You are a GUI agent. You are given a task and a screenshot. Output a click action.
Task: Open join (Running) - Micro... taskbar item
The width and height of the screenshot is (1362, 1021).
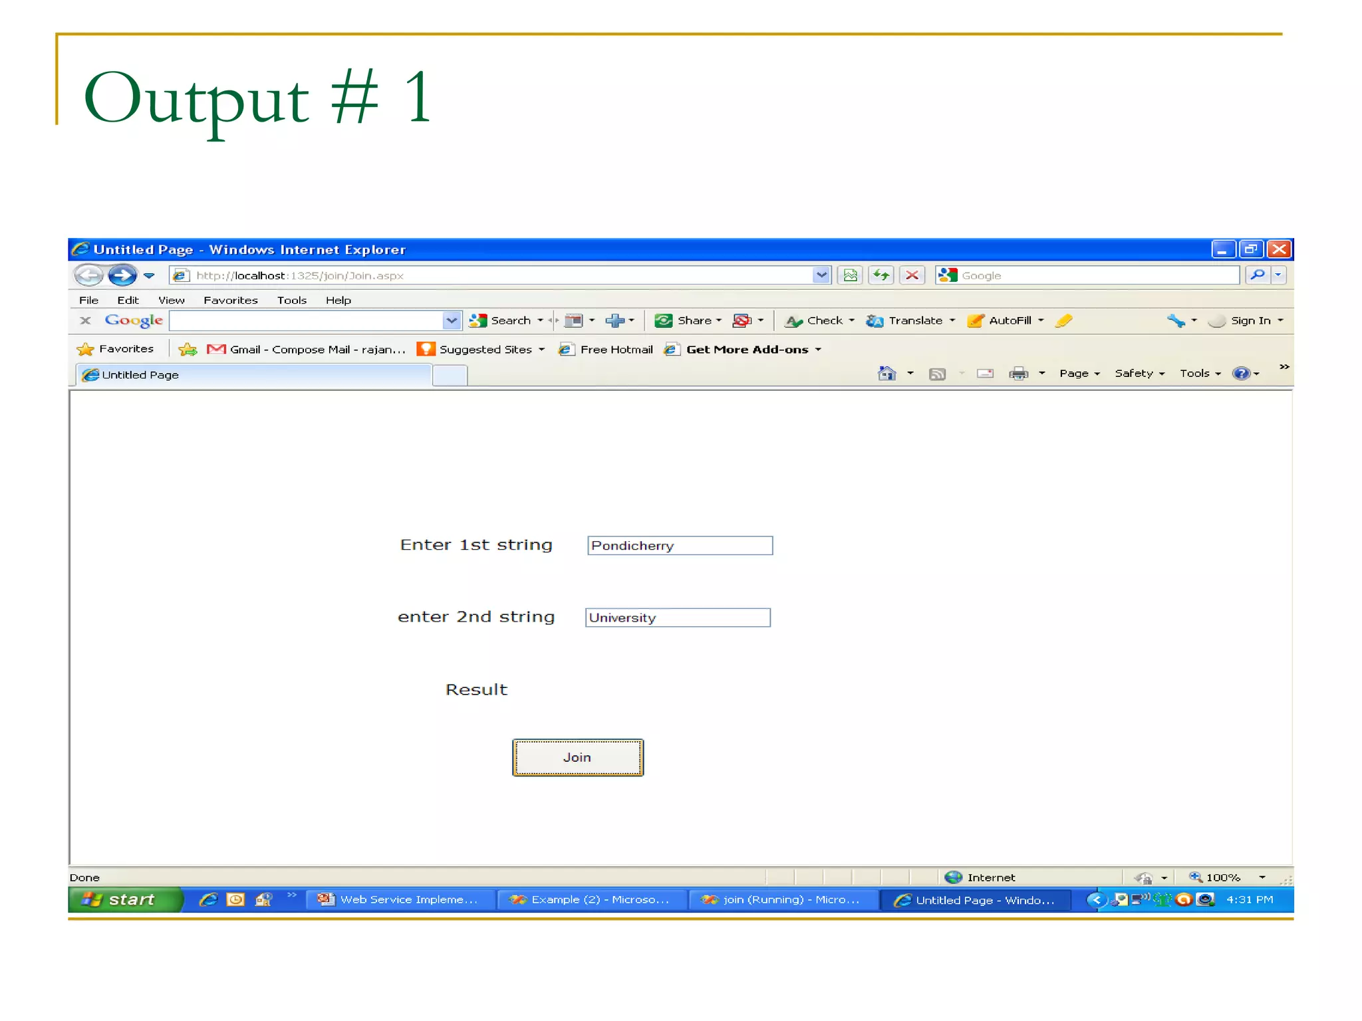pyautogui.click(x=783, y=900)
